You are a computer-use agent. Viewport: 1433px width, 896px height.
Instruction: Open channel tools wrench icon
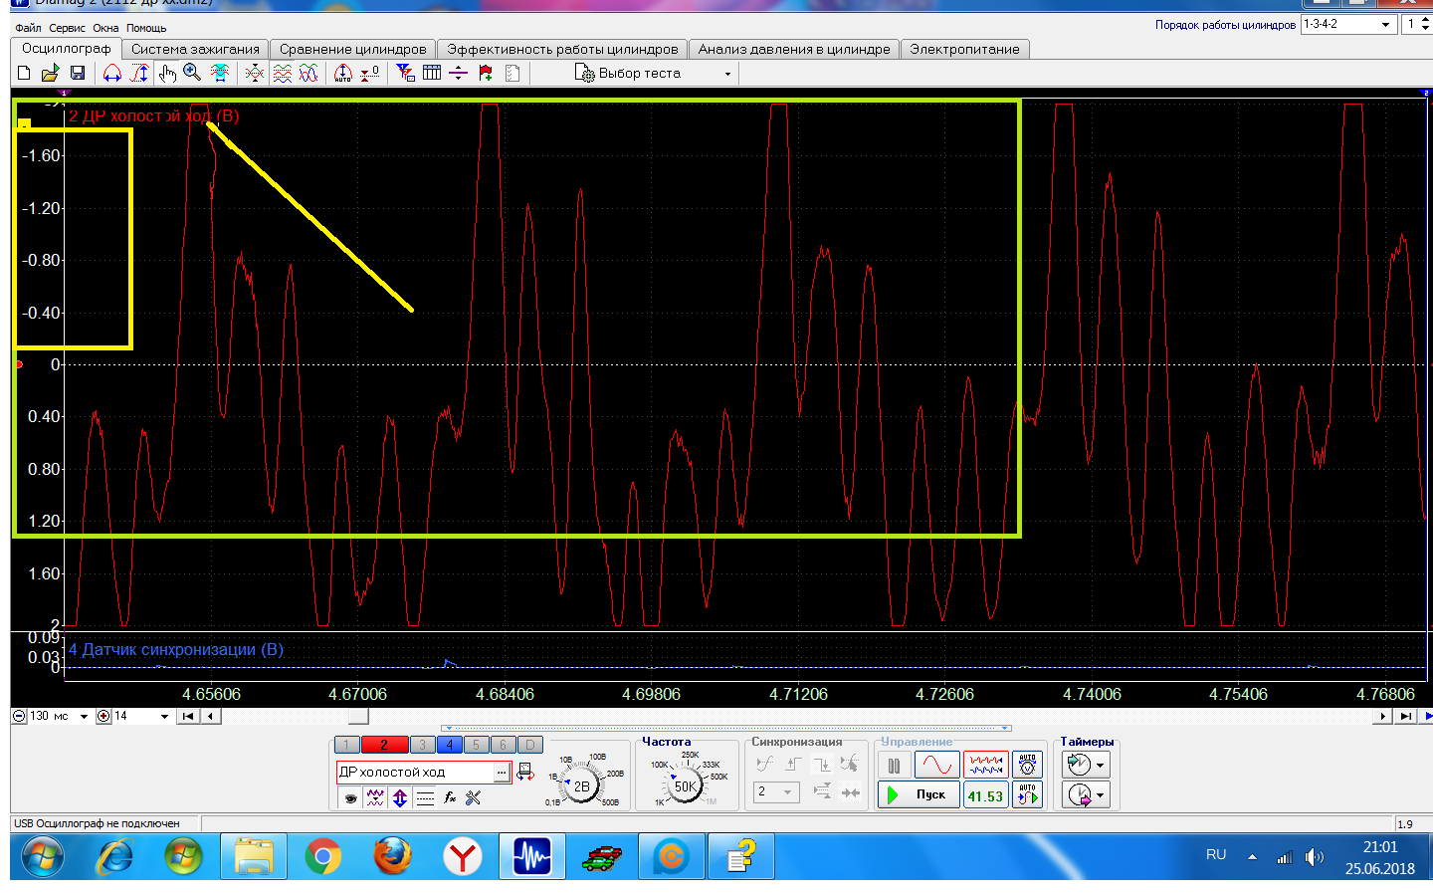pos(474,797)
